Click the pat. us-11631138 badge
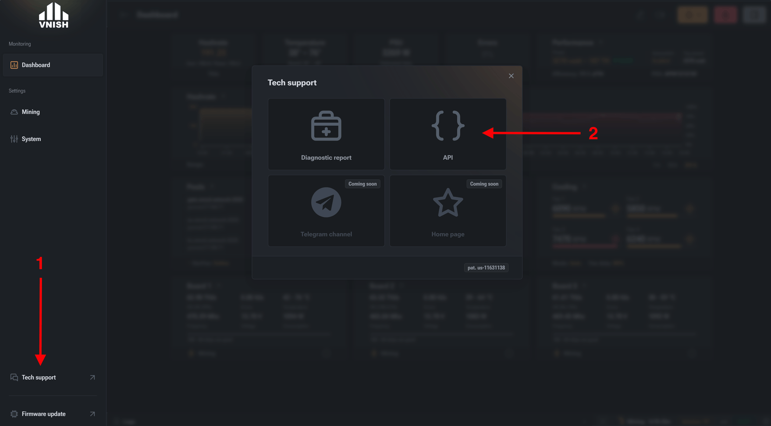This screenshot has width=771, height=426. [486, 268]
